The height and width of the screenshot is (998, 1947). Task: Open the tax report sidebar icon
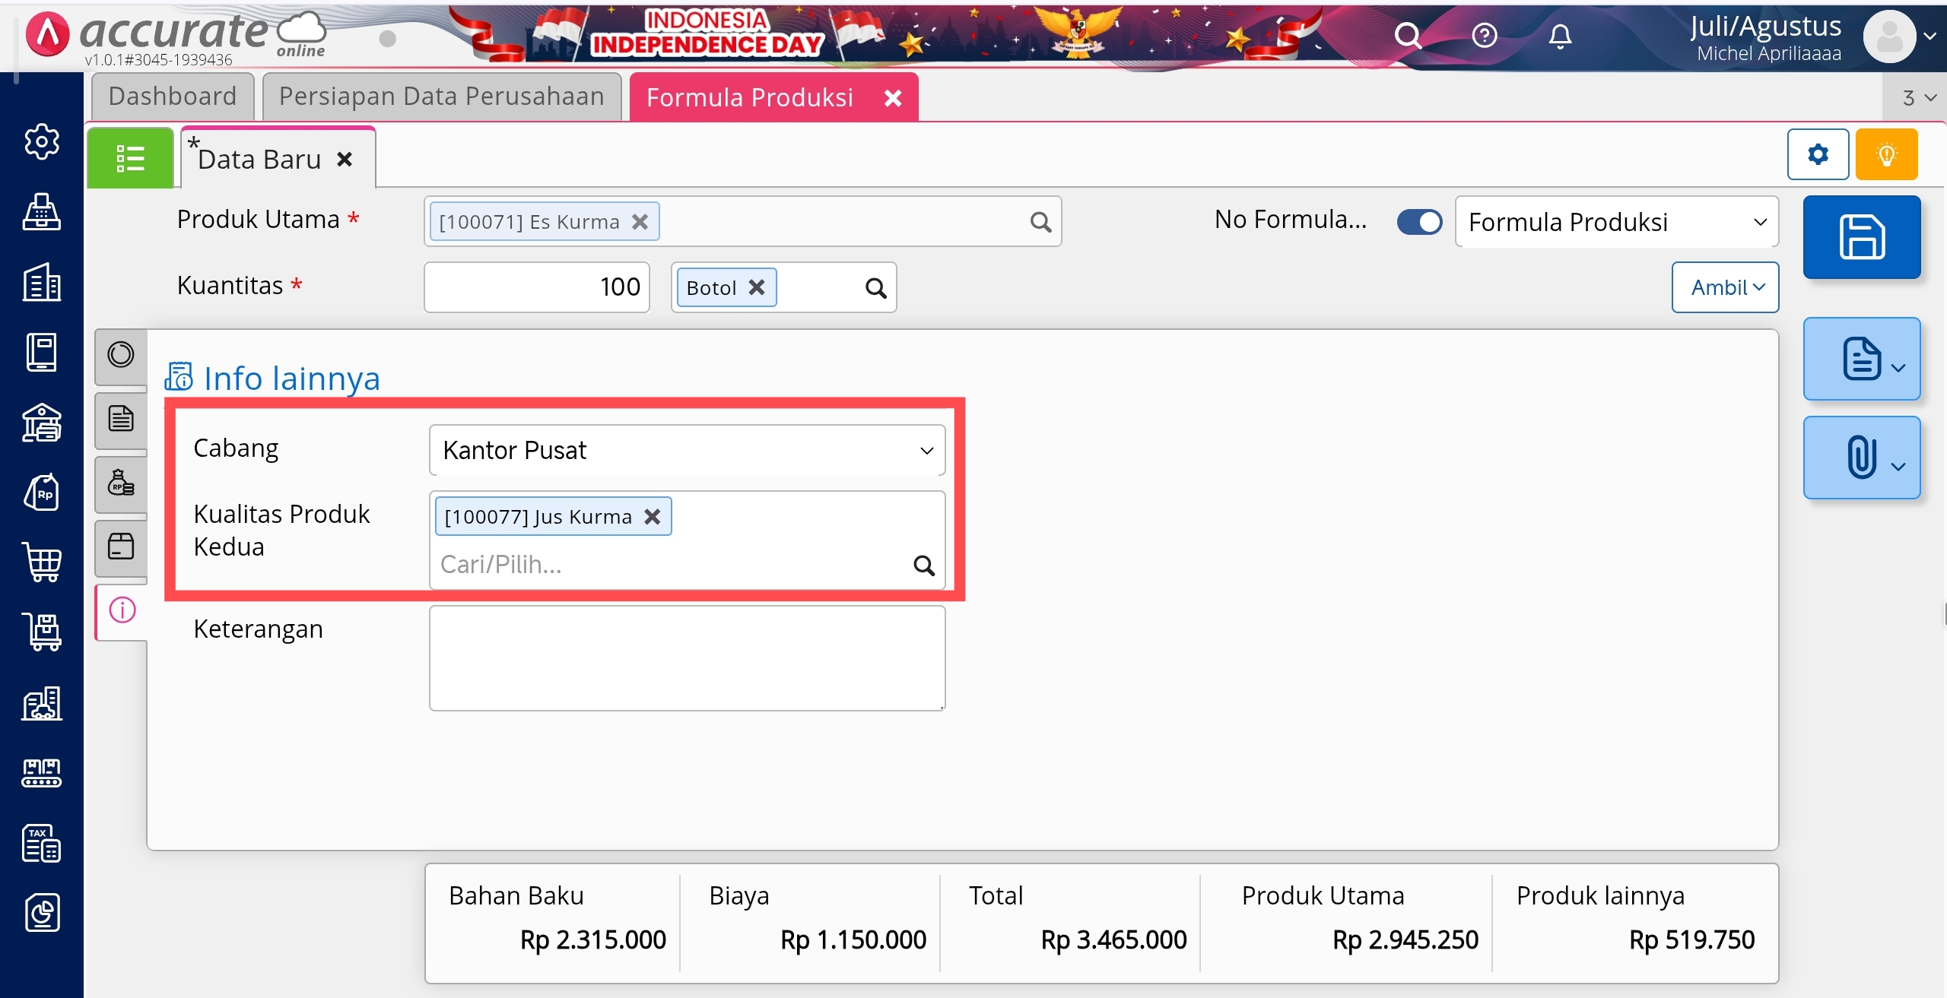(42, 843)
